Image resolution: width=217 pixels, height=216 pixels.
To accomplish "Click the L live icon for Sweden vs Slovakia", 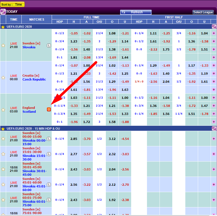I will (49, 45).
